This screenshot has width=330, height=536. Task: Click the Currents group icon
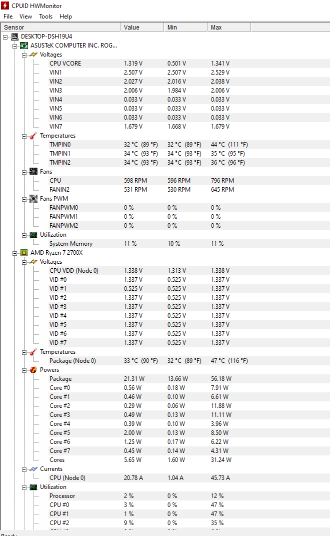pyautogui.click(x=33, y=469)
